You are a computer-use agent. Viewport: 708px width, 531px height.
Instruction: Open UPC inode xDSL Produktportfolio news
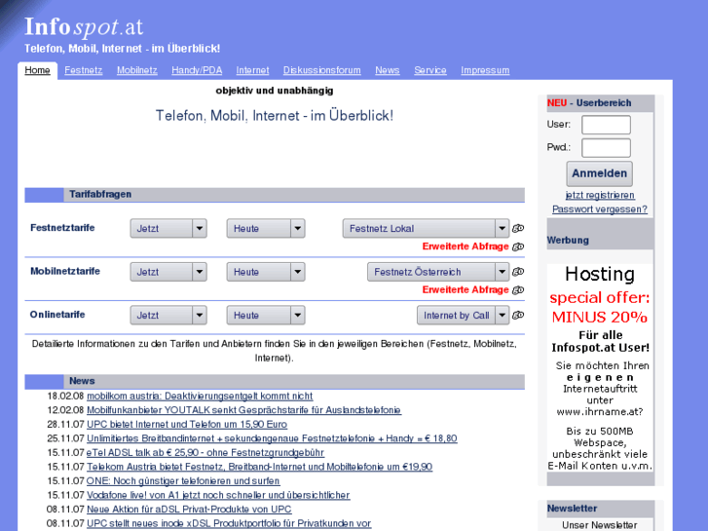(x=229, y=524)
